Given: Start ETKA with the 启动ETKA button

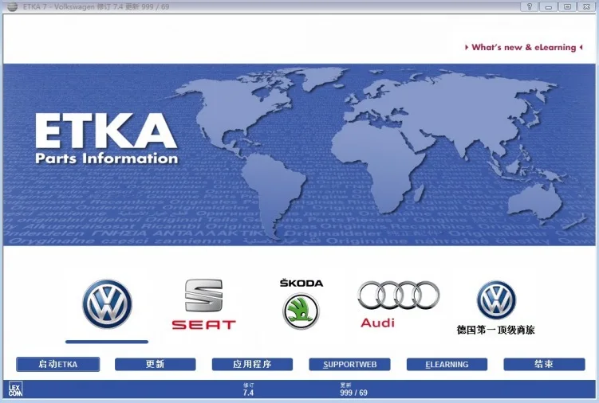Looking at the screenshot, I should pyautogui.click(x=57, y=365).
